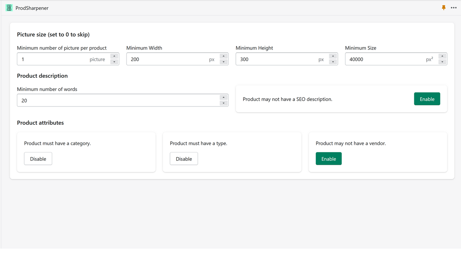Click the "Minimum Width" label
Viewport: 461px width, 259px height.
click(144, 48)
